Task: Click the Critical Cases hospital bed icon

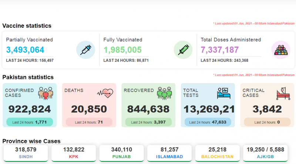Action: 283,93
